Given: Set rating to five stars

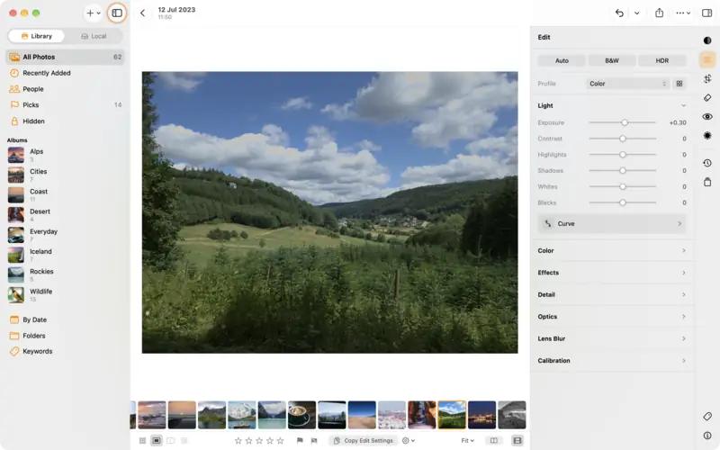Looking at the screenshot, I should pos(280,440).
